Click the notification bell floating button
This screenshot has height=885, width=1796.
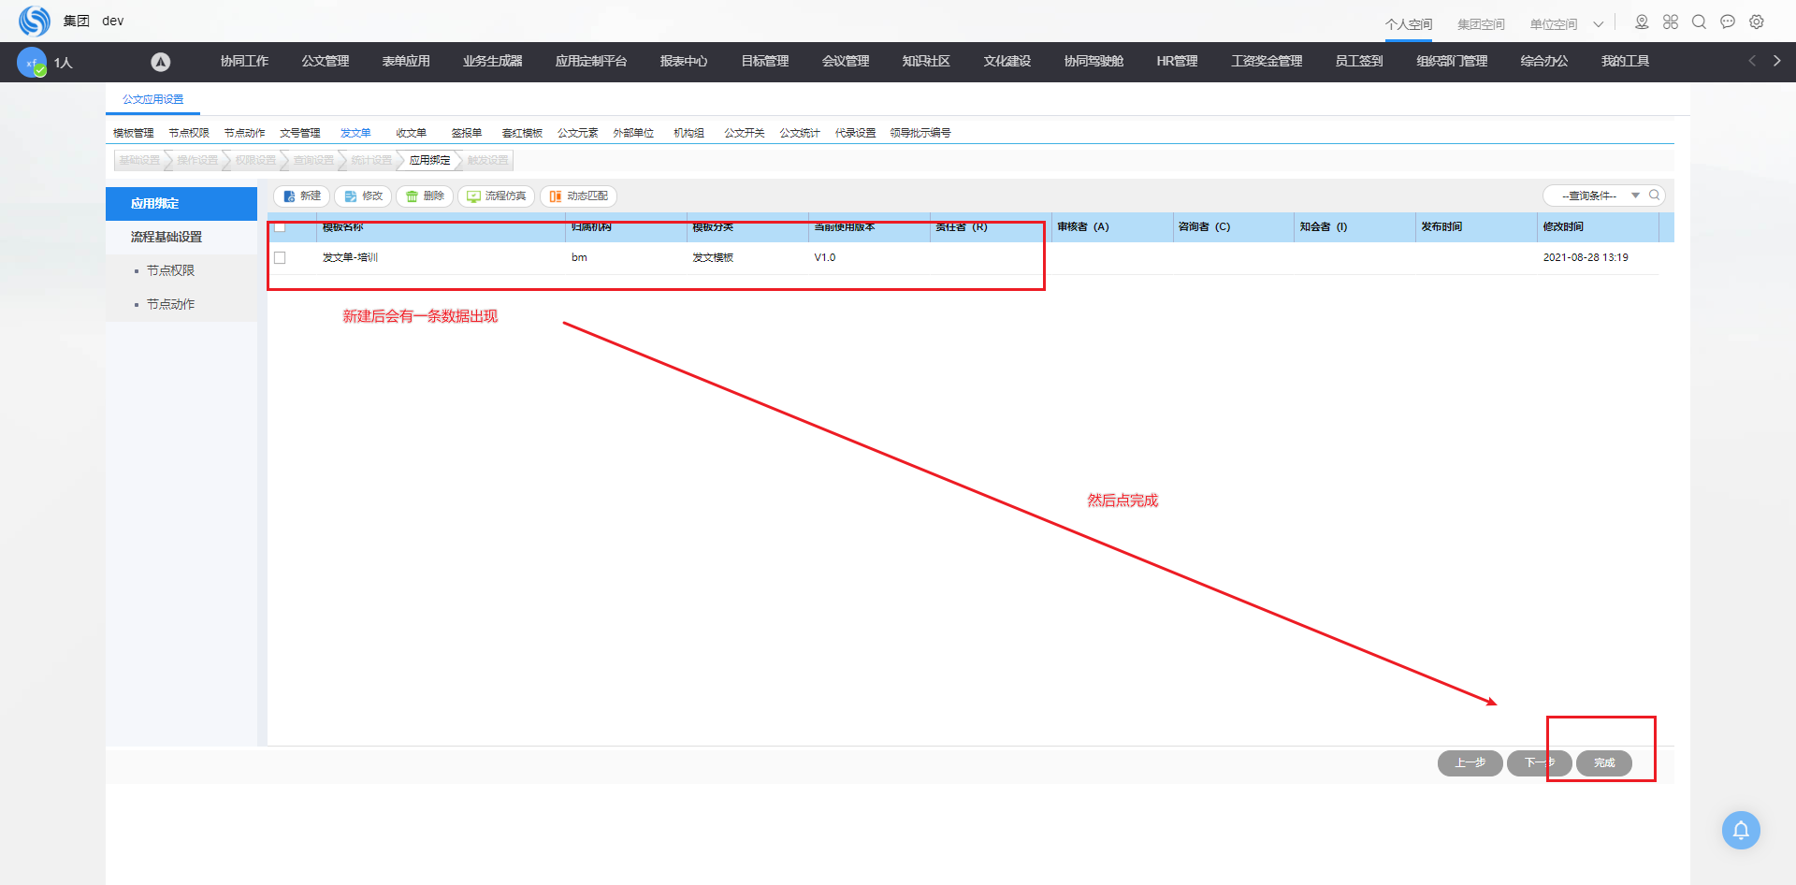click(1741, 830)
